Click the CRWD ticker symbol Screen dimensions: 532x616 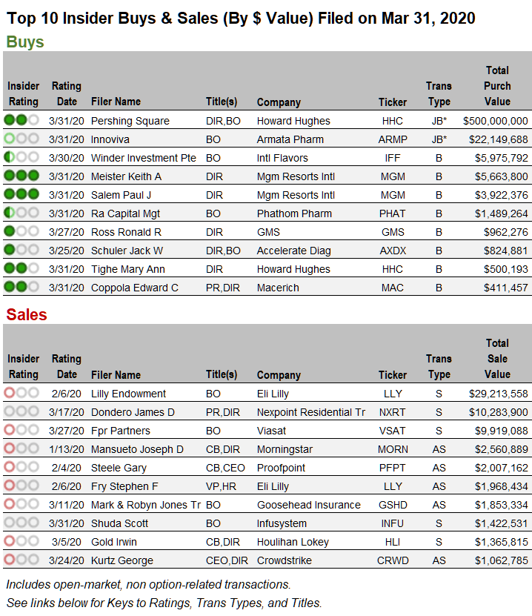tap(393, 560)
